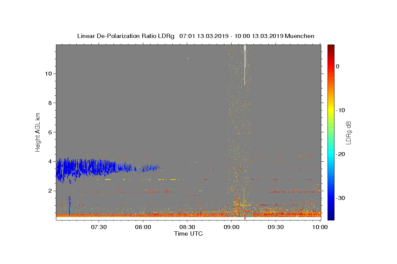Viewport: 397px width, 264px height.
Task: Click the 'Muenchen' location label in the title
Action: (x=299, y=36)
